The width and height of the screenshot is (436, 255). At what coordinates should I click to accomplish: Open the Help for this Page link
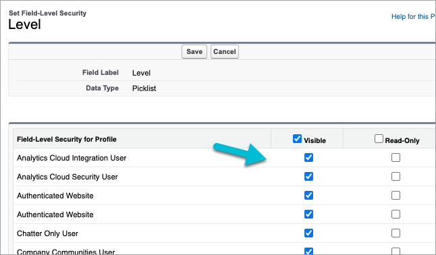pos(413,16)
